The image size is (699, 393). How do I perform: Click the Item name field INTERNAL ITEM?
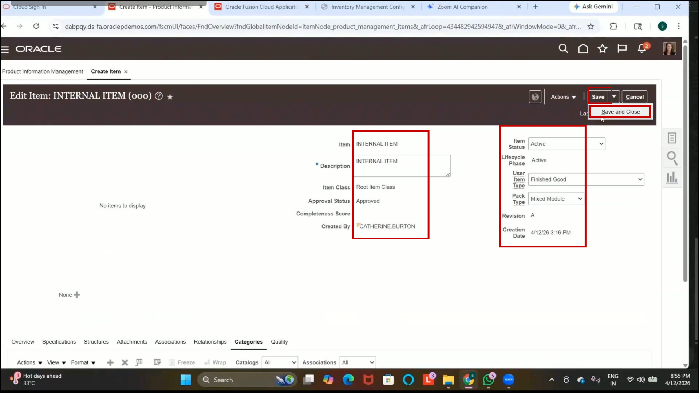[x=377, y=144]
